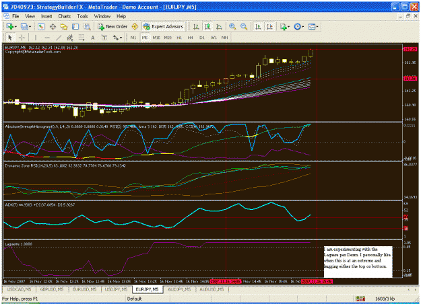This screenshot has width=421, height=304.
Task: Open the Strategy Tester magnifier icon
Action: point(87,26)
